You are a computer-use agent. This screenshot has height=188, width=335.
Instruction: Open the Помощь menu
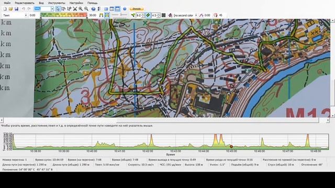tap(93, 3)
